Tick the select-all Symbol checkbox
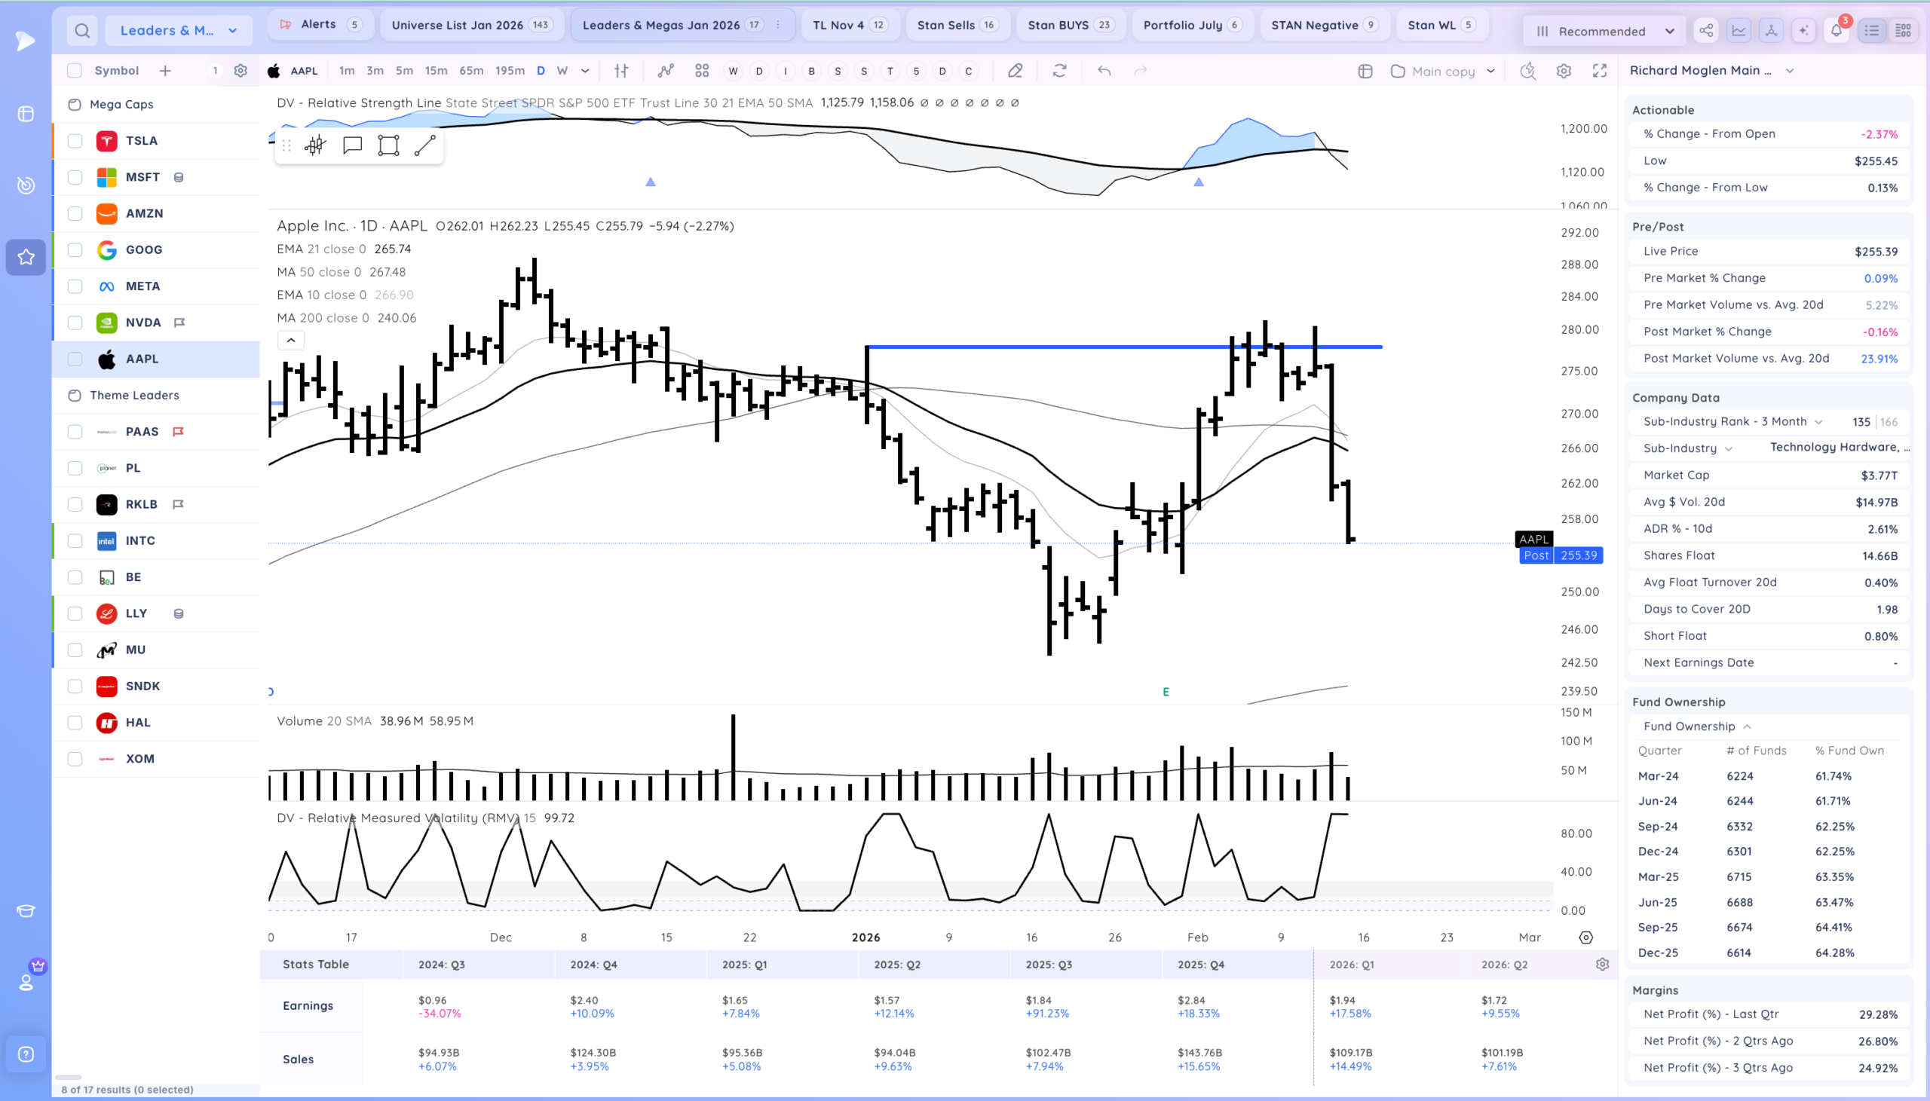Image resolution: width=1930 pixels, height=1101 pixels. 74,70
